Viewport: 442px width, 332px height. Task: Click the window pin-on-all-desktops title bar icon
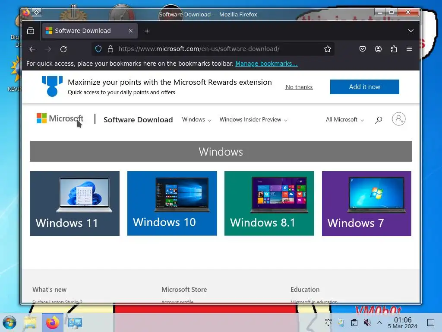pyautogui.click(x=37, y=13)
